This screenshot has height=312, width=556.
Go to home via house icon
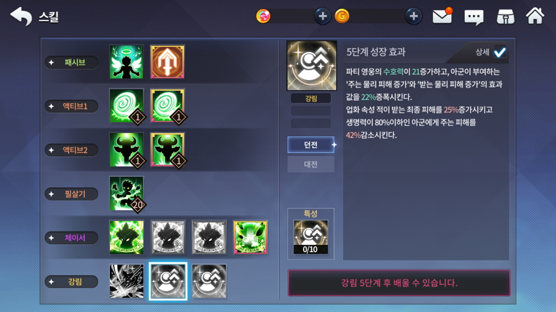pos(535,16)
